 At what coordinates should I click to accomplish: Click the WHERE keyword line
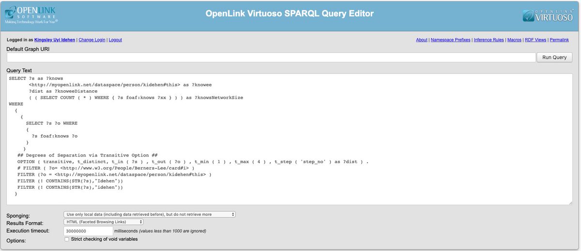point(16,104)
